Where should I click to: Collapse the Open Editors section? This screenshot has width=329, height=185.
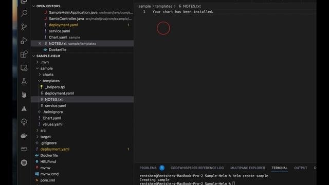[x=33, y=6]
